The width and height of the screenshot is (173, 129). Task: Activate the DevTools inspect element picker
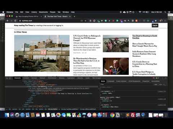7,78
